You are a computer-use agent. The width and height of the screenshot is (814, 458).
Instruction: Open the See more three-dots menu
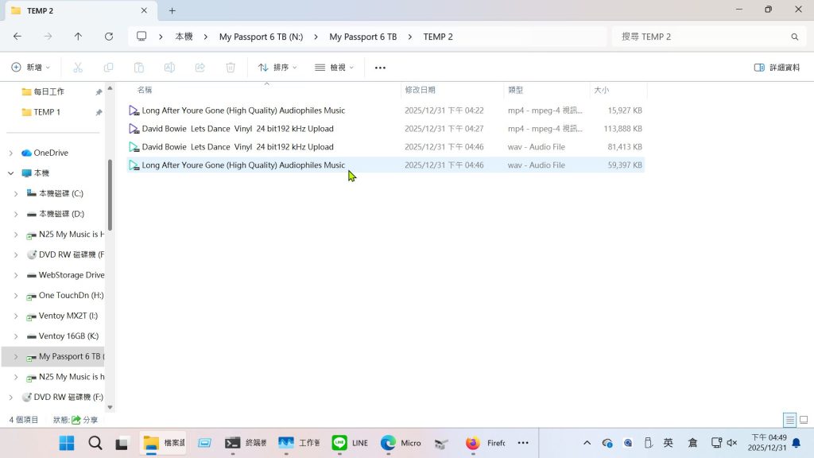pos(380,68)
